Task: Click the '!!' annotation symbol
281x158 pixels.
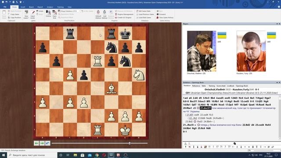Action: pyautogui.click(x=209, y=147)
